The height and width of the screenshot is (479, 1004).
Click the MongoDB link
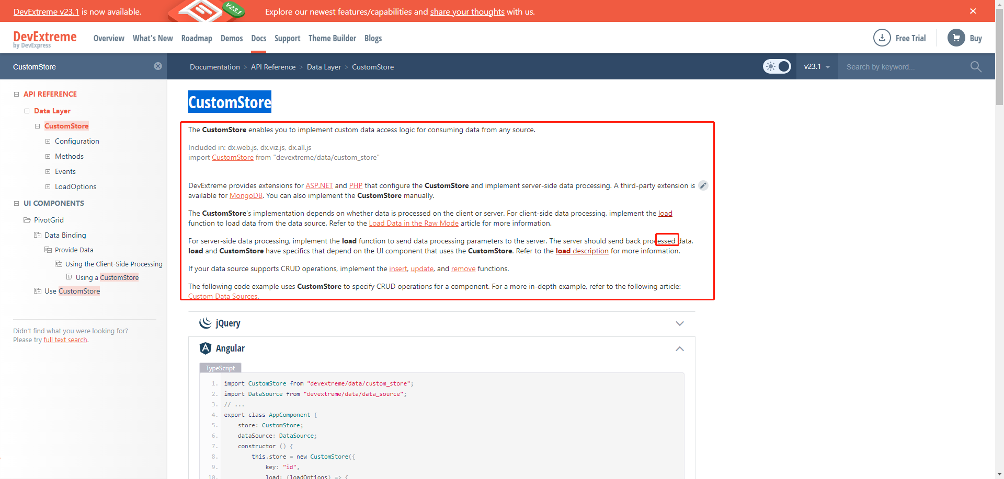point(246,195)
